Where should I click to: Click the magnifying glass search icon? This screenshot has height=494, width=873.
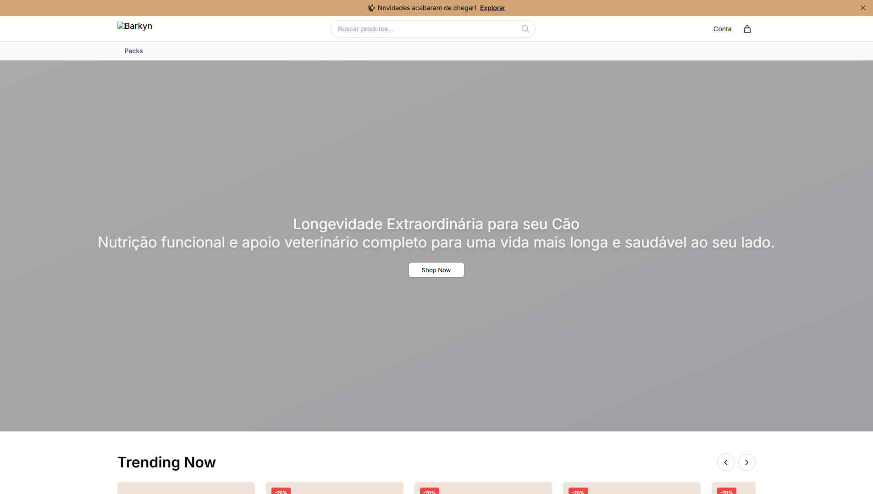tap(525, 29)
